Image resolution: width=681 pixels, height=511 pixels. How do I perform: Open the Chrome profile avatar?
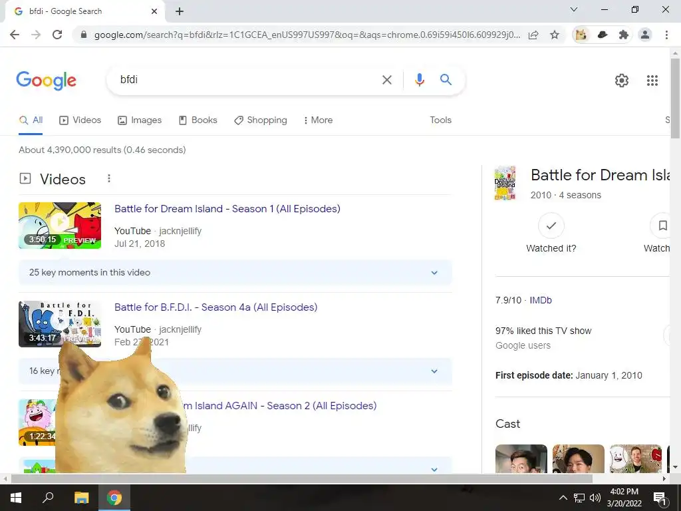click(645, 35)
